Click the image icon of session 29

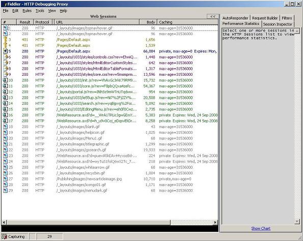pyautogui.click(x=6, y=191)
